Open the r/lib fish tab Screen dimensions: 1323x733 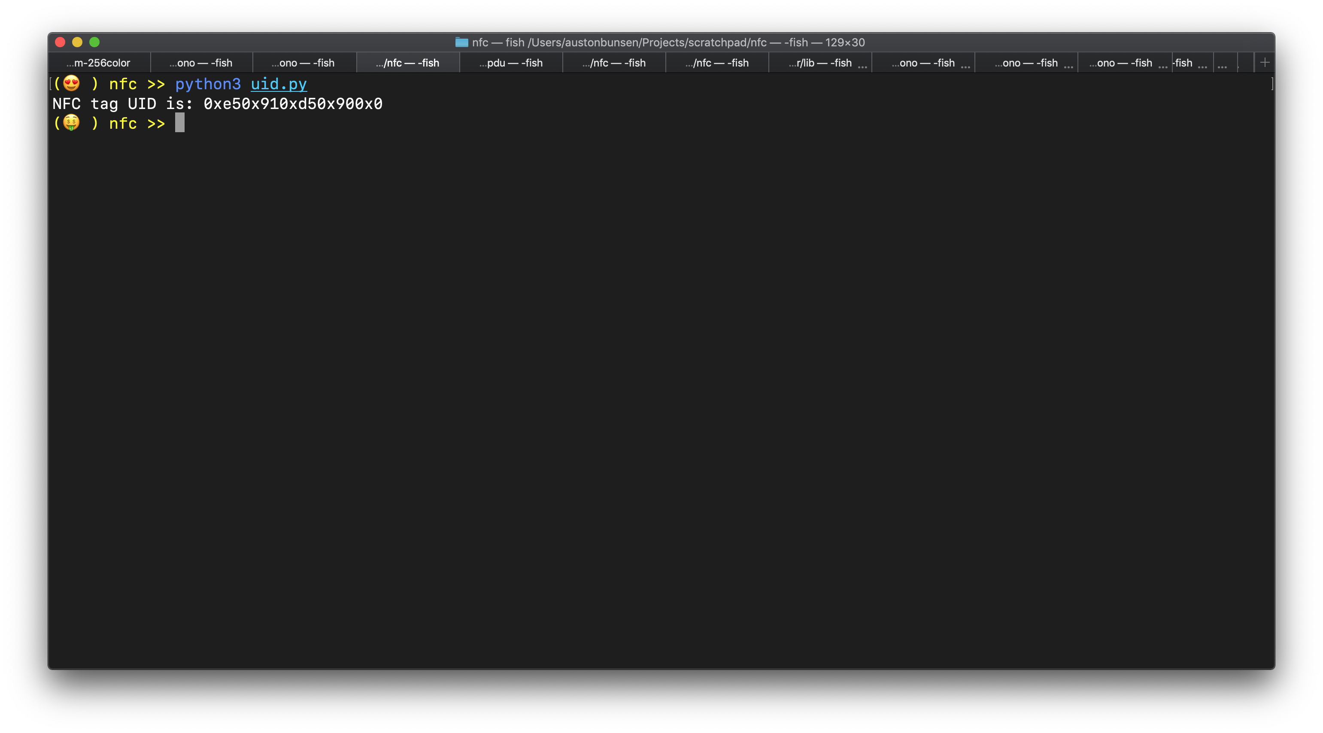coord(820,63)
